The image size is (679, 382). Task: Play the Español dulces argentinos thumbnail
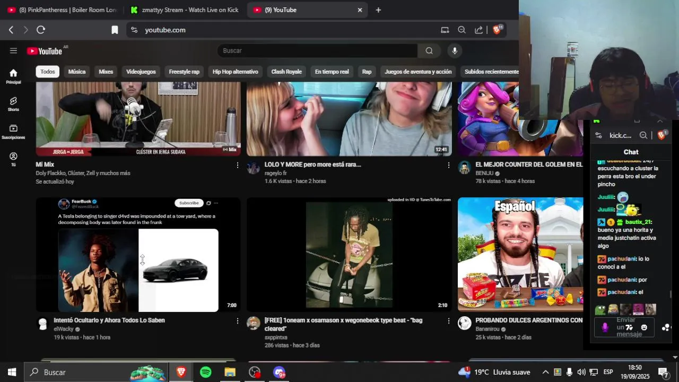tap(520, 255)
